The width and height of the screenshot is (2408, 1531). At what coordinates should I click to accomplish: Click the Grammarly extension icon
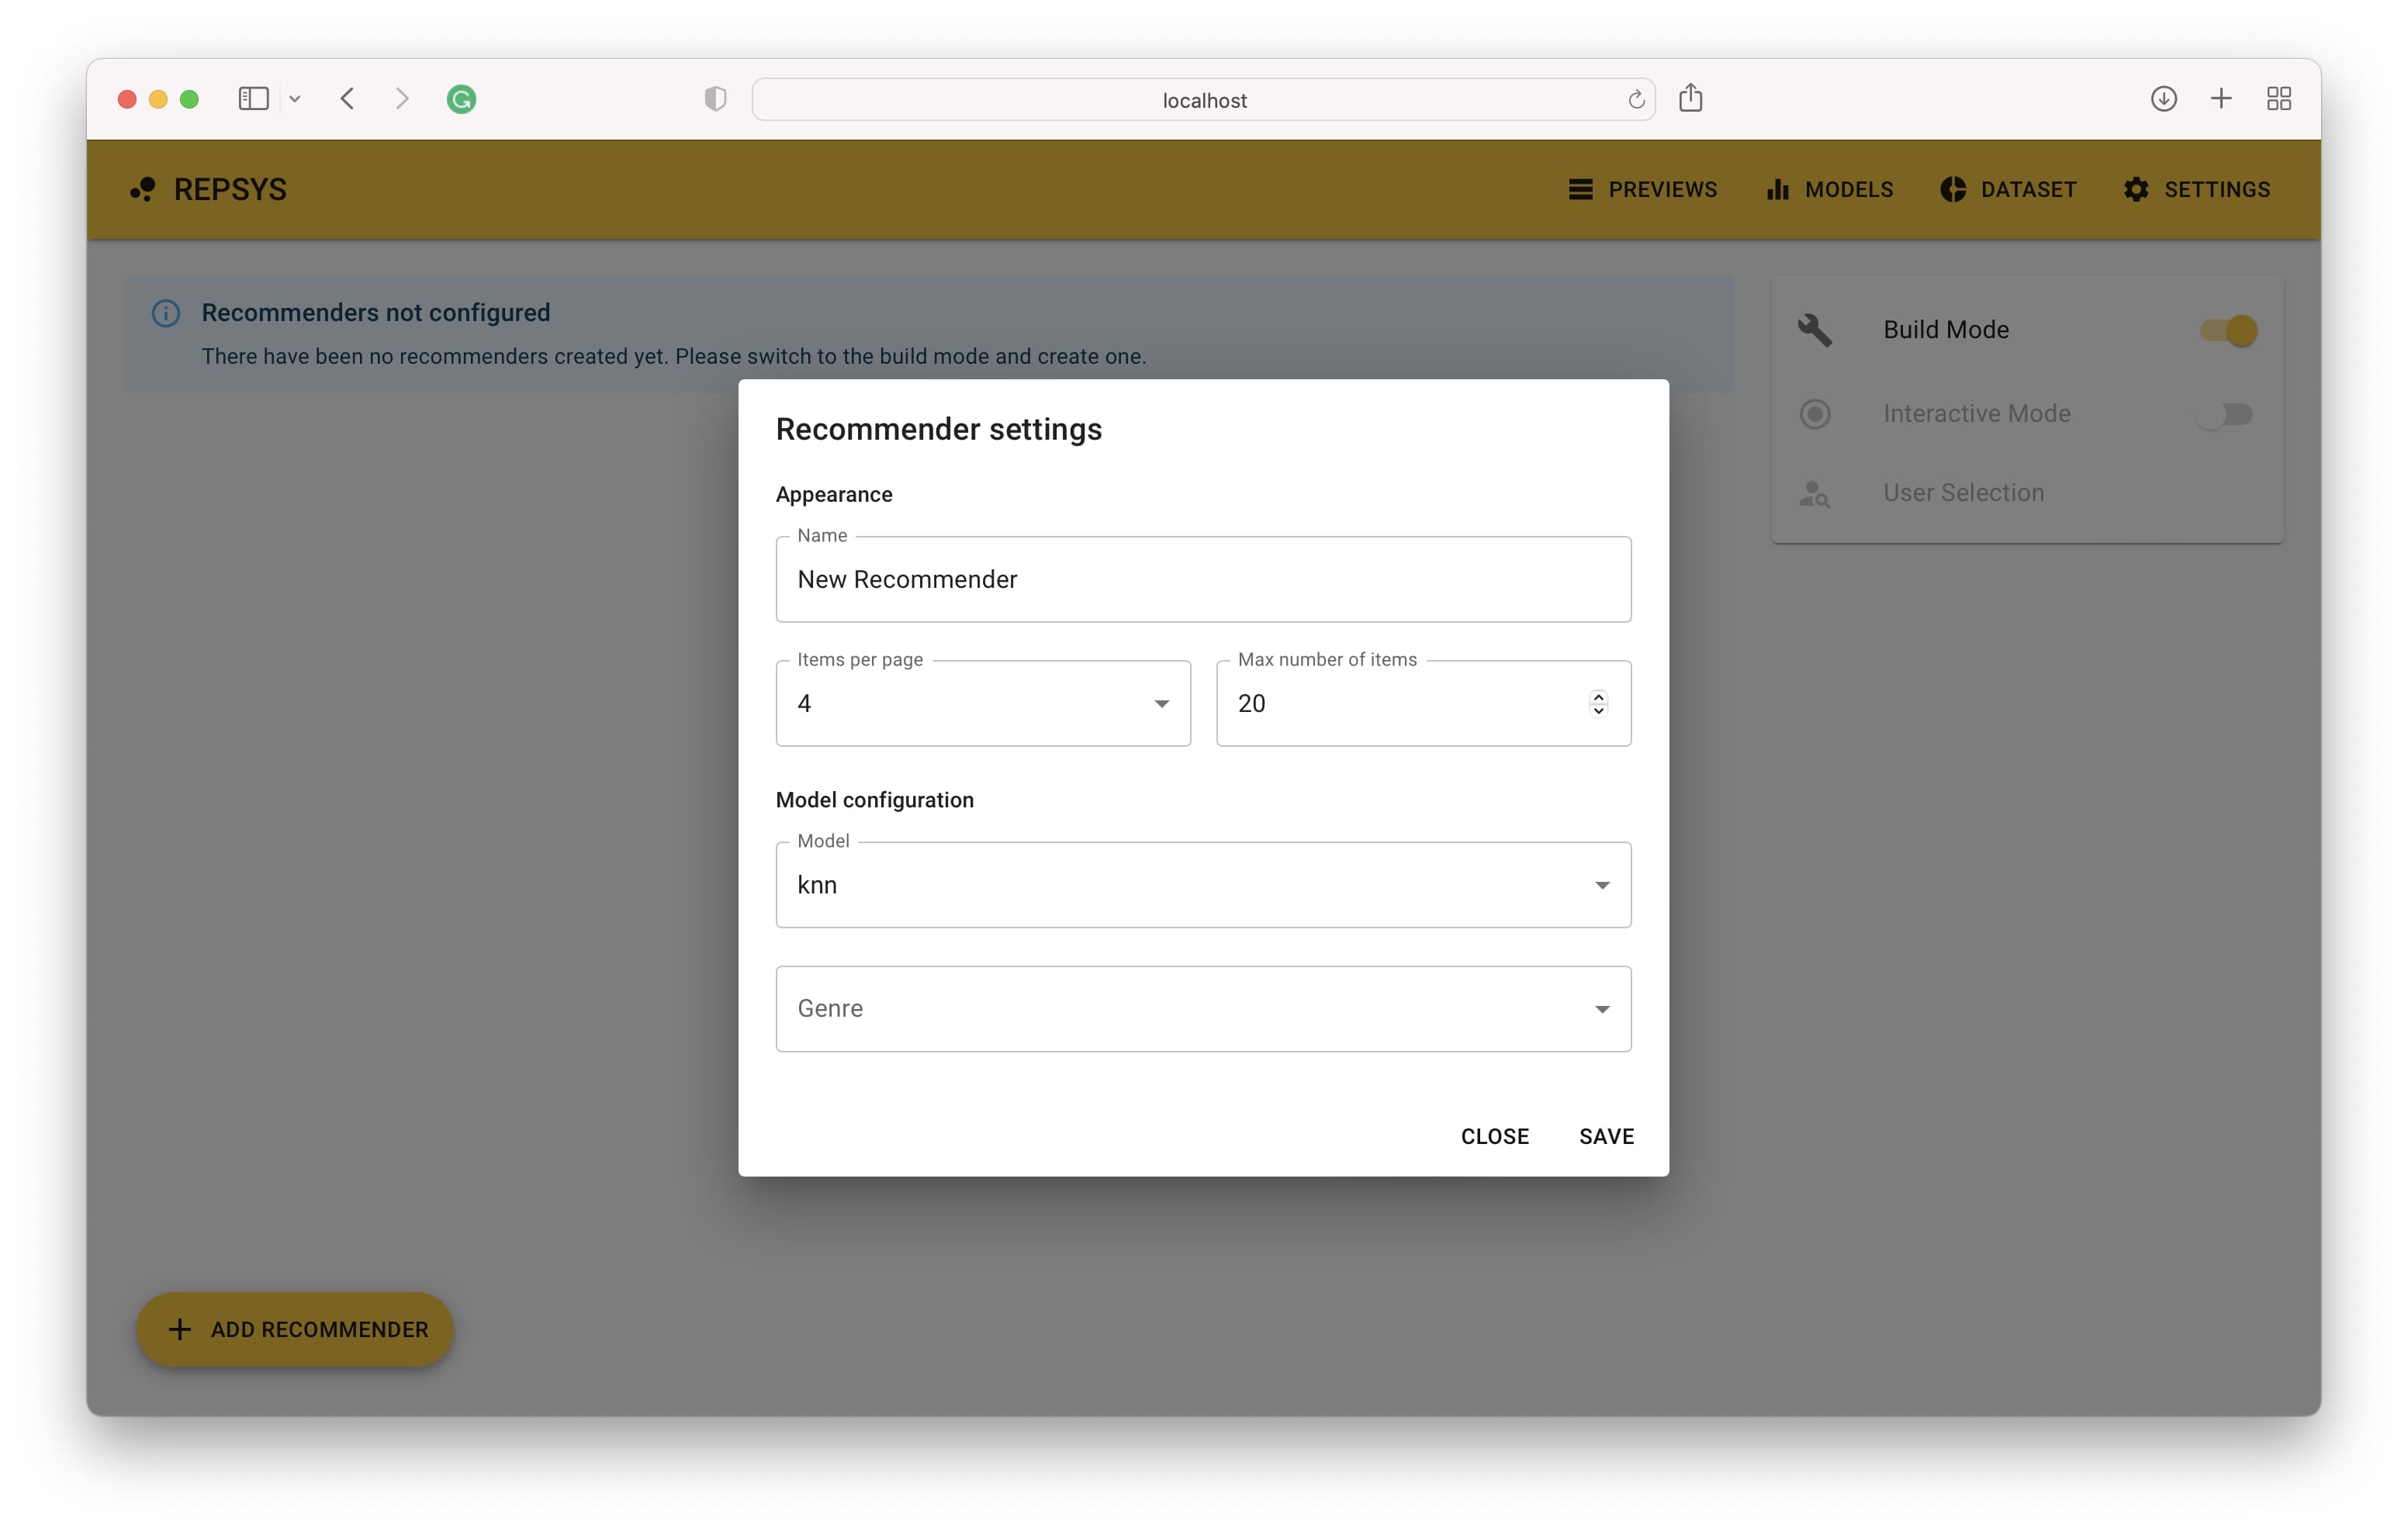coord(461,99)
